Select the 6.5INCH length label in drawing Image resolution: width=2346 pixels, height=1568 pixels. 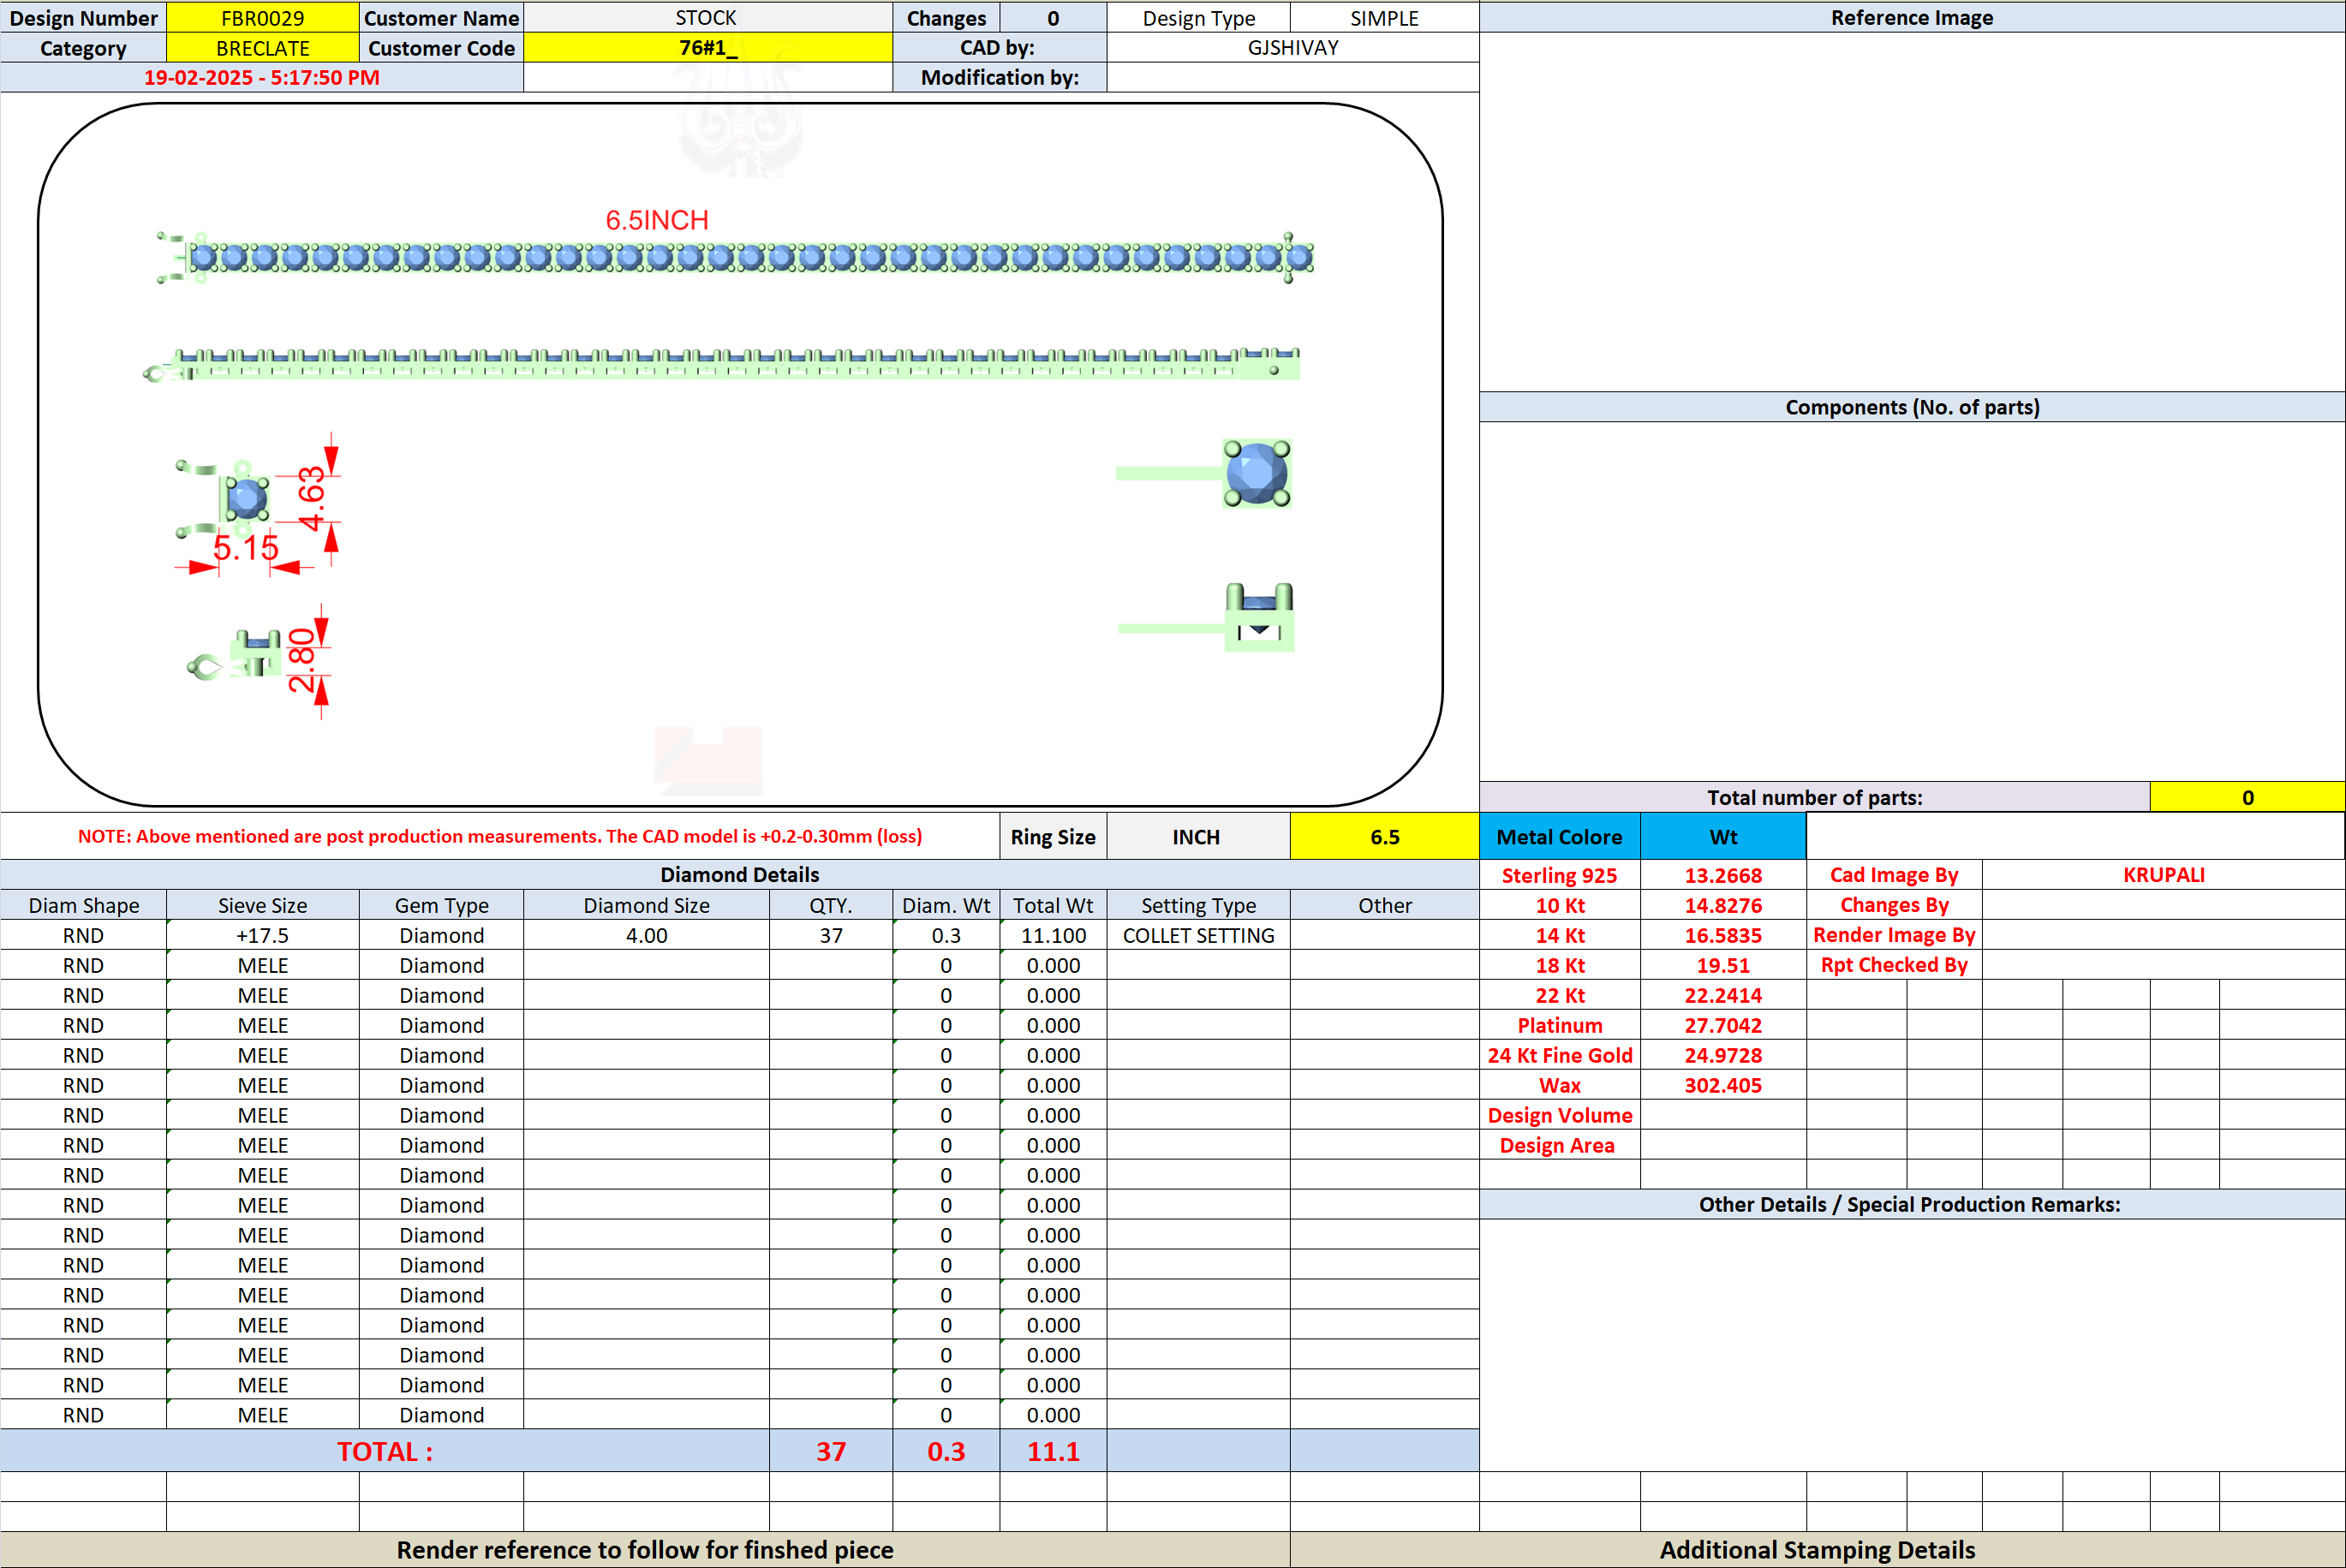pos(657,220)
